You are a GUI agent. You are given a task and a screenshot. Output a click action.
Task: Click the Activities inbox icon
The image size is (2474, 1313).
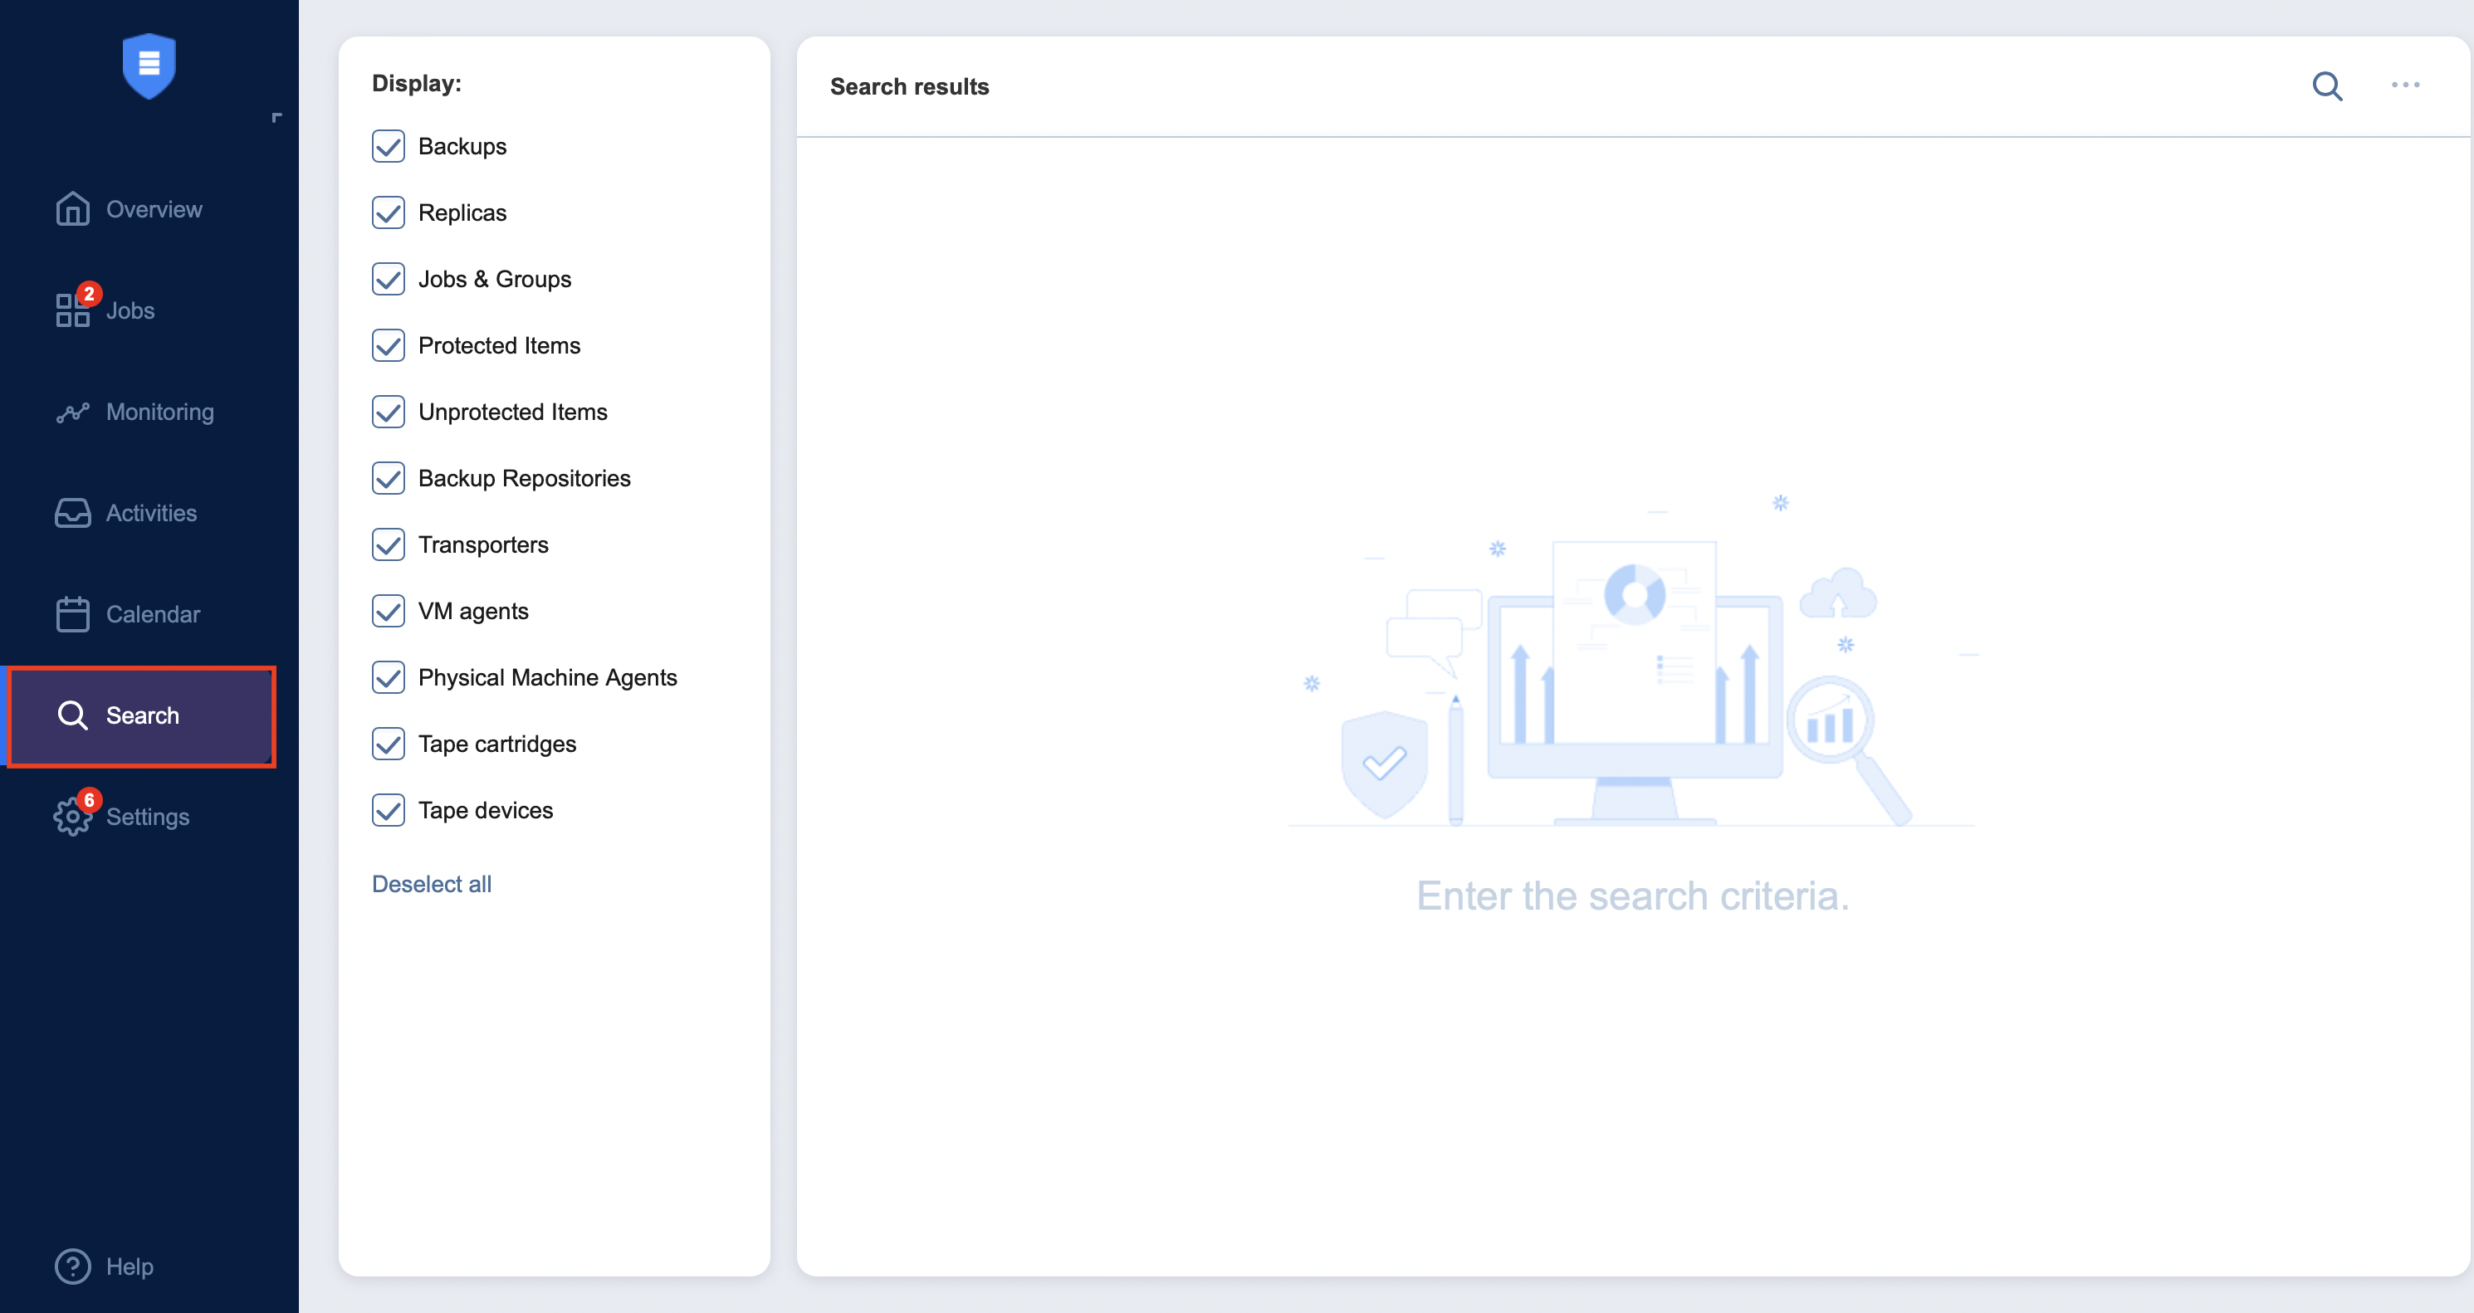tap(72, 513)
